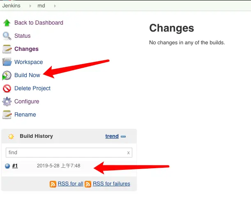Click the Configure gear icon
Viewport: 251px width, 201px height.
[7, 101]
